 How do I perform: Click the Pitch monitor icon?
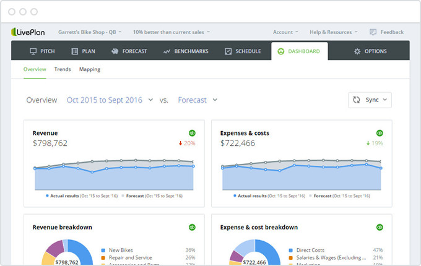[x=33, y=51]
